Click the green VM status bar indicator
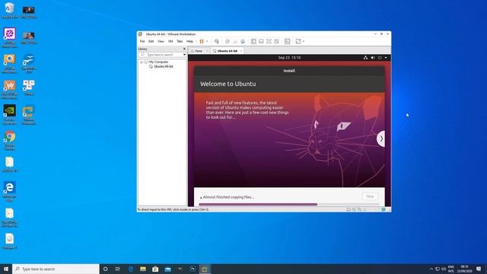Image resolution: width=487 pixels, height=274 pixels. pos(384,210)
